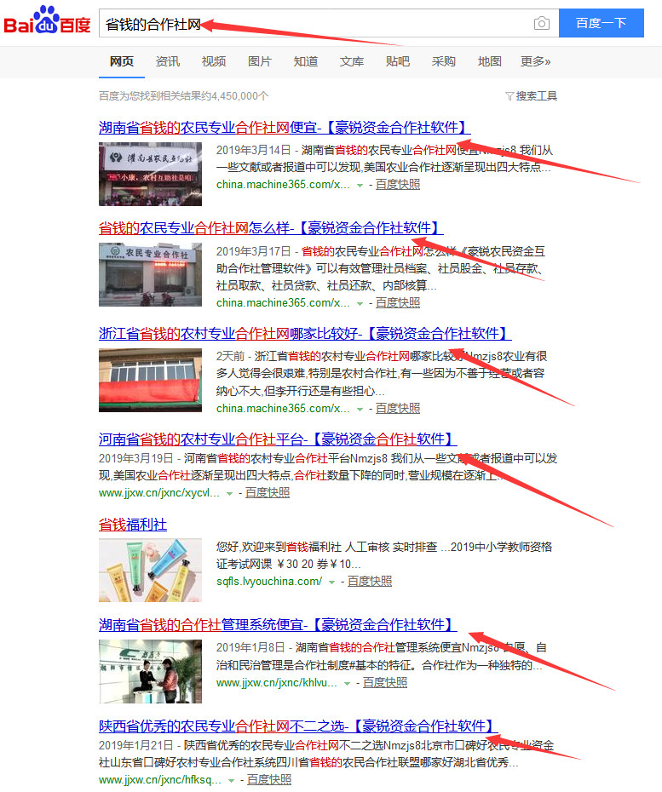Open the 知道 tab

(306, 61)
